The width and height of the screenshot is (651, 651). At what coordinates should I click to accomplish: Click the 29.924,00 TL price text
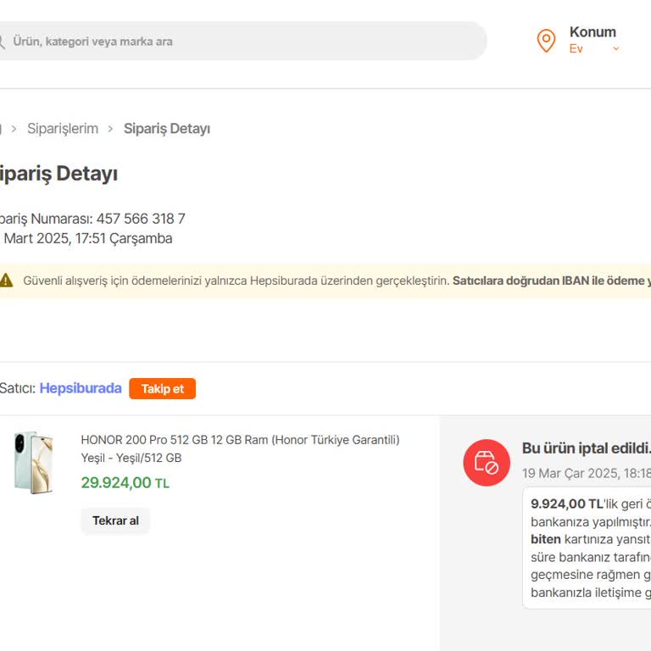(x=125, y=483)
